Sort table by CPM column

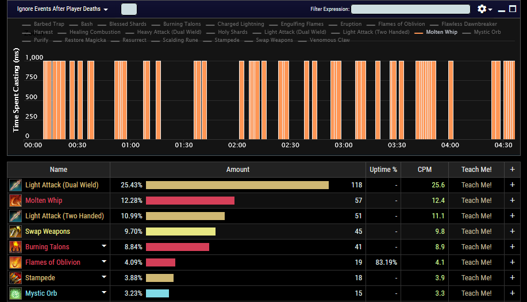[x=425, y=170]
